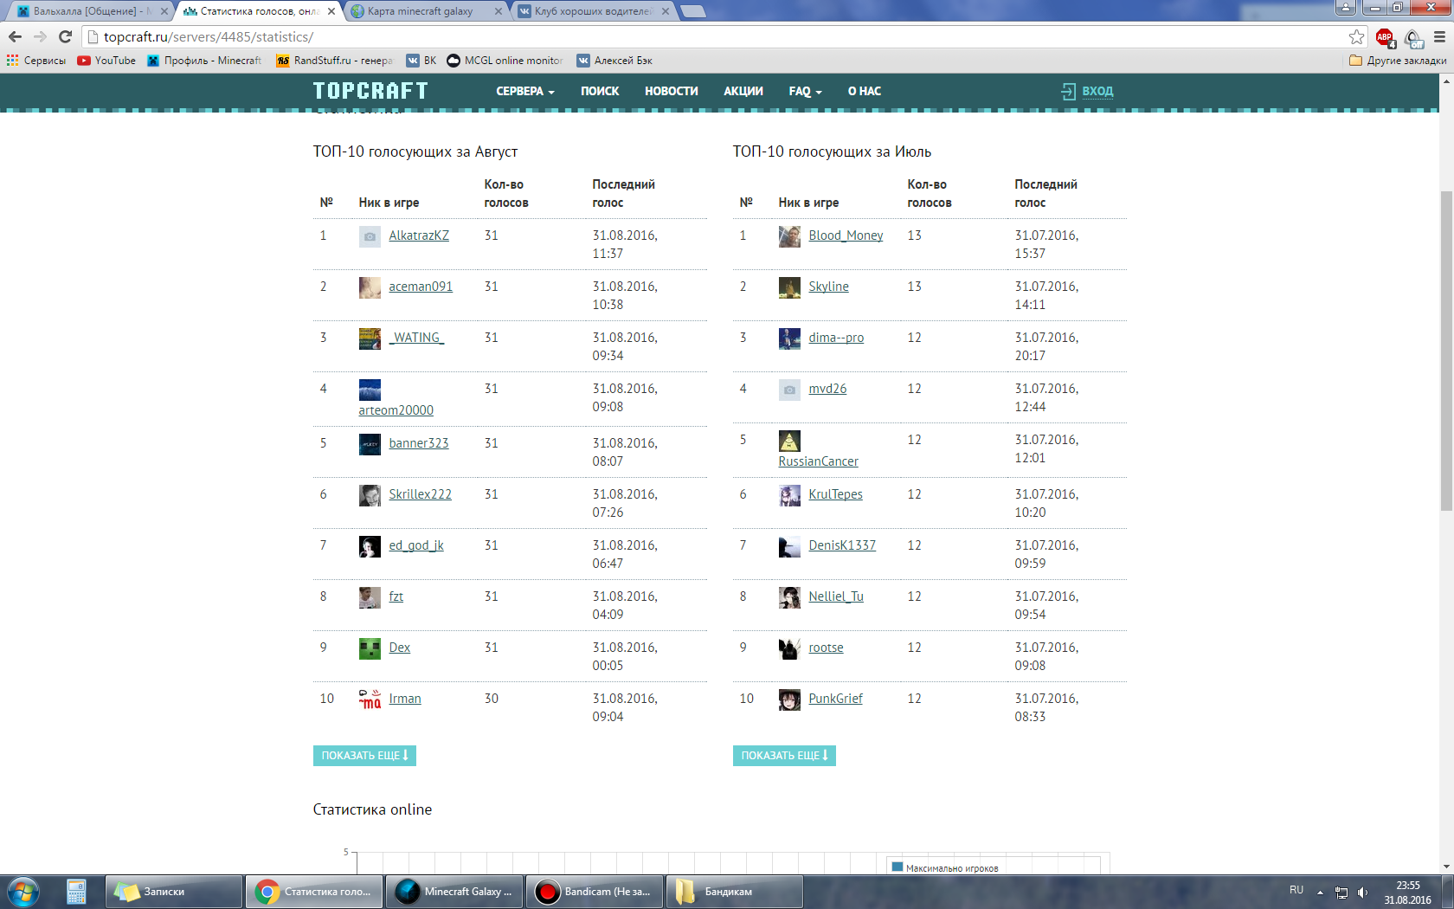Open the Алексей Бэк bookmark
Image resolution: width=1454 pixels, height=909 pixels.
(x=614, y=61)
